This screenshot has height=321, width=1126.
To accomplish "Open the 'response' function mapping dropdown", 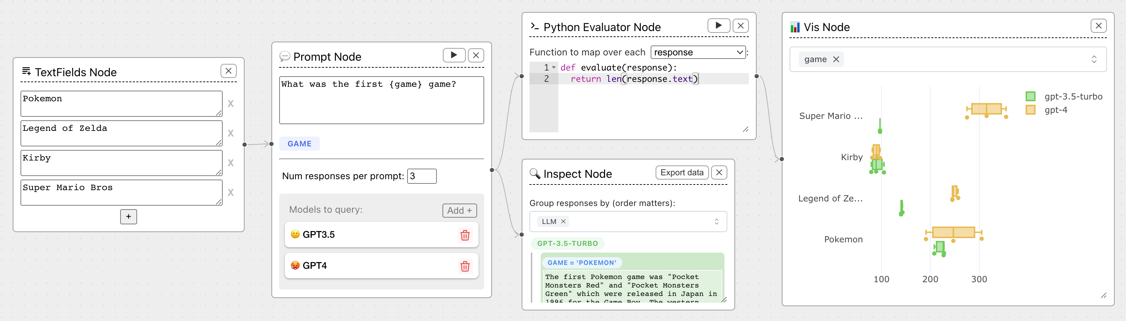I will [x=697, y=52].
